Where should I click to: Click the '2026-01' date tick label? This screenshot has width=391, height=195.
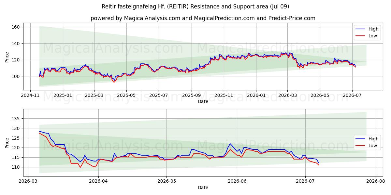point(256,96)
